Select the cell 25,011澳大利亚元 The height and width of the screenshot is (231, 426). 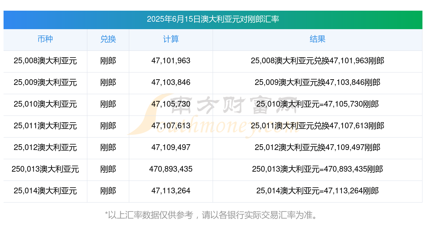[45, 126]
